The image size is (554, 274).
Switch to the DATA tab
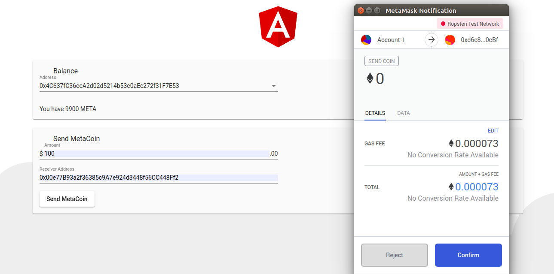pyautogui.click(x=404, y=113)
